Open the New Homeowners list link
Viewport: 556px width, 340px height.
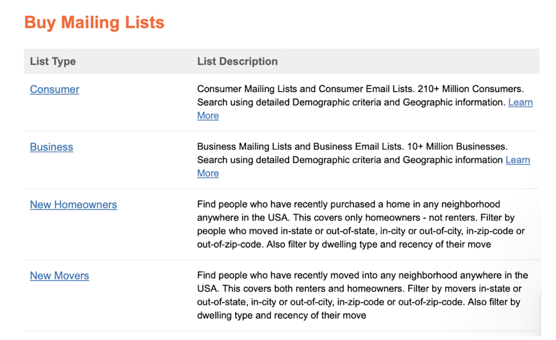coord(74,205)
